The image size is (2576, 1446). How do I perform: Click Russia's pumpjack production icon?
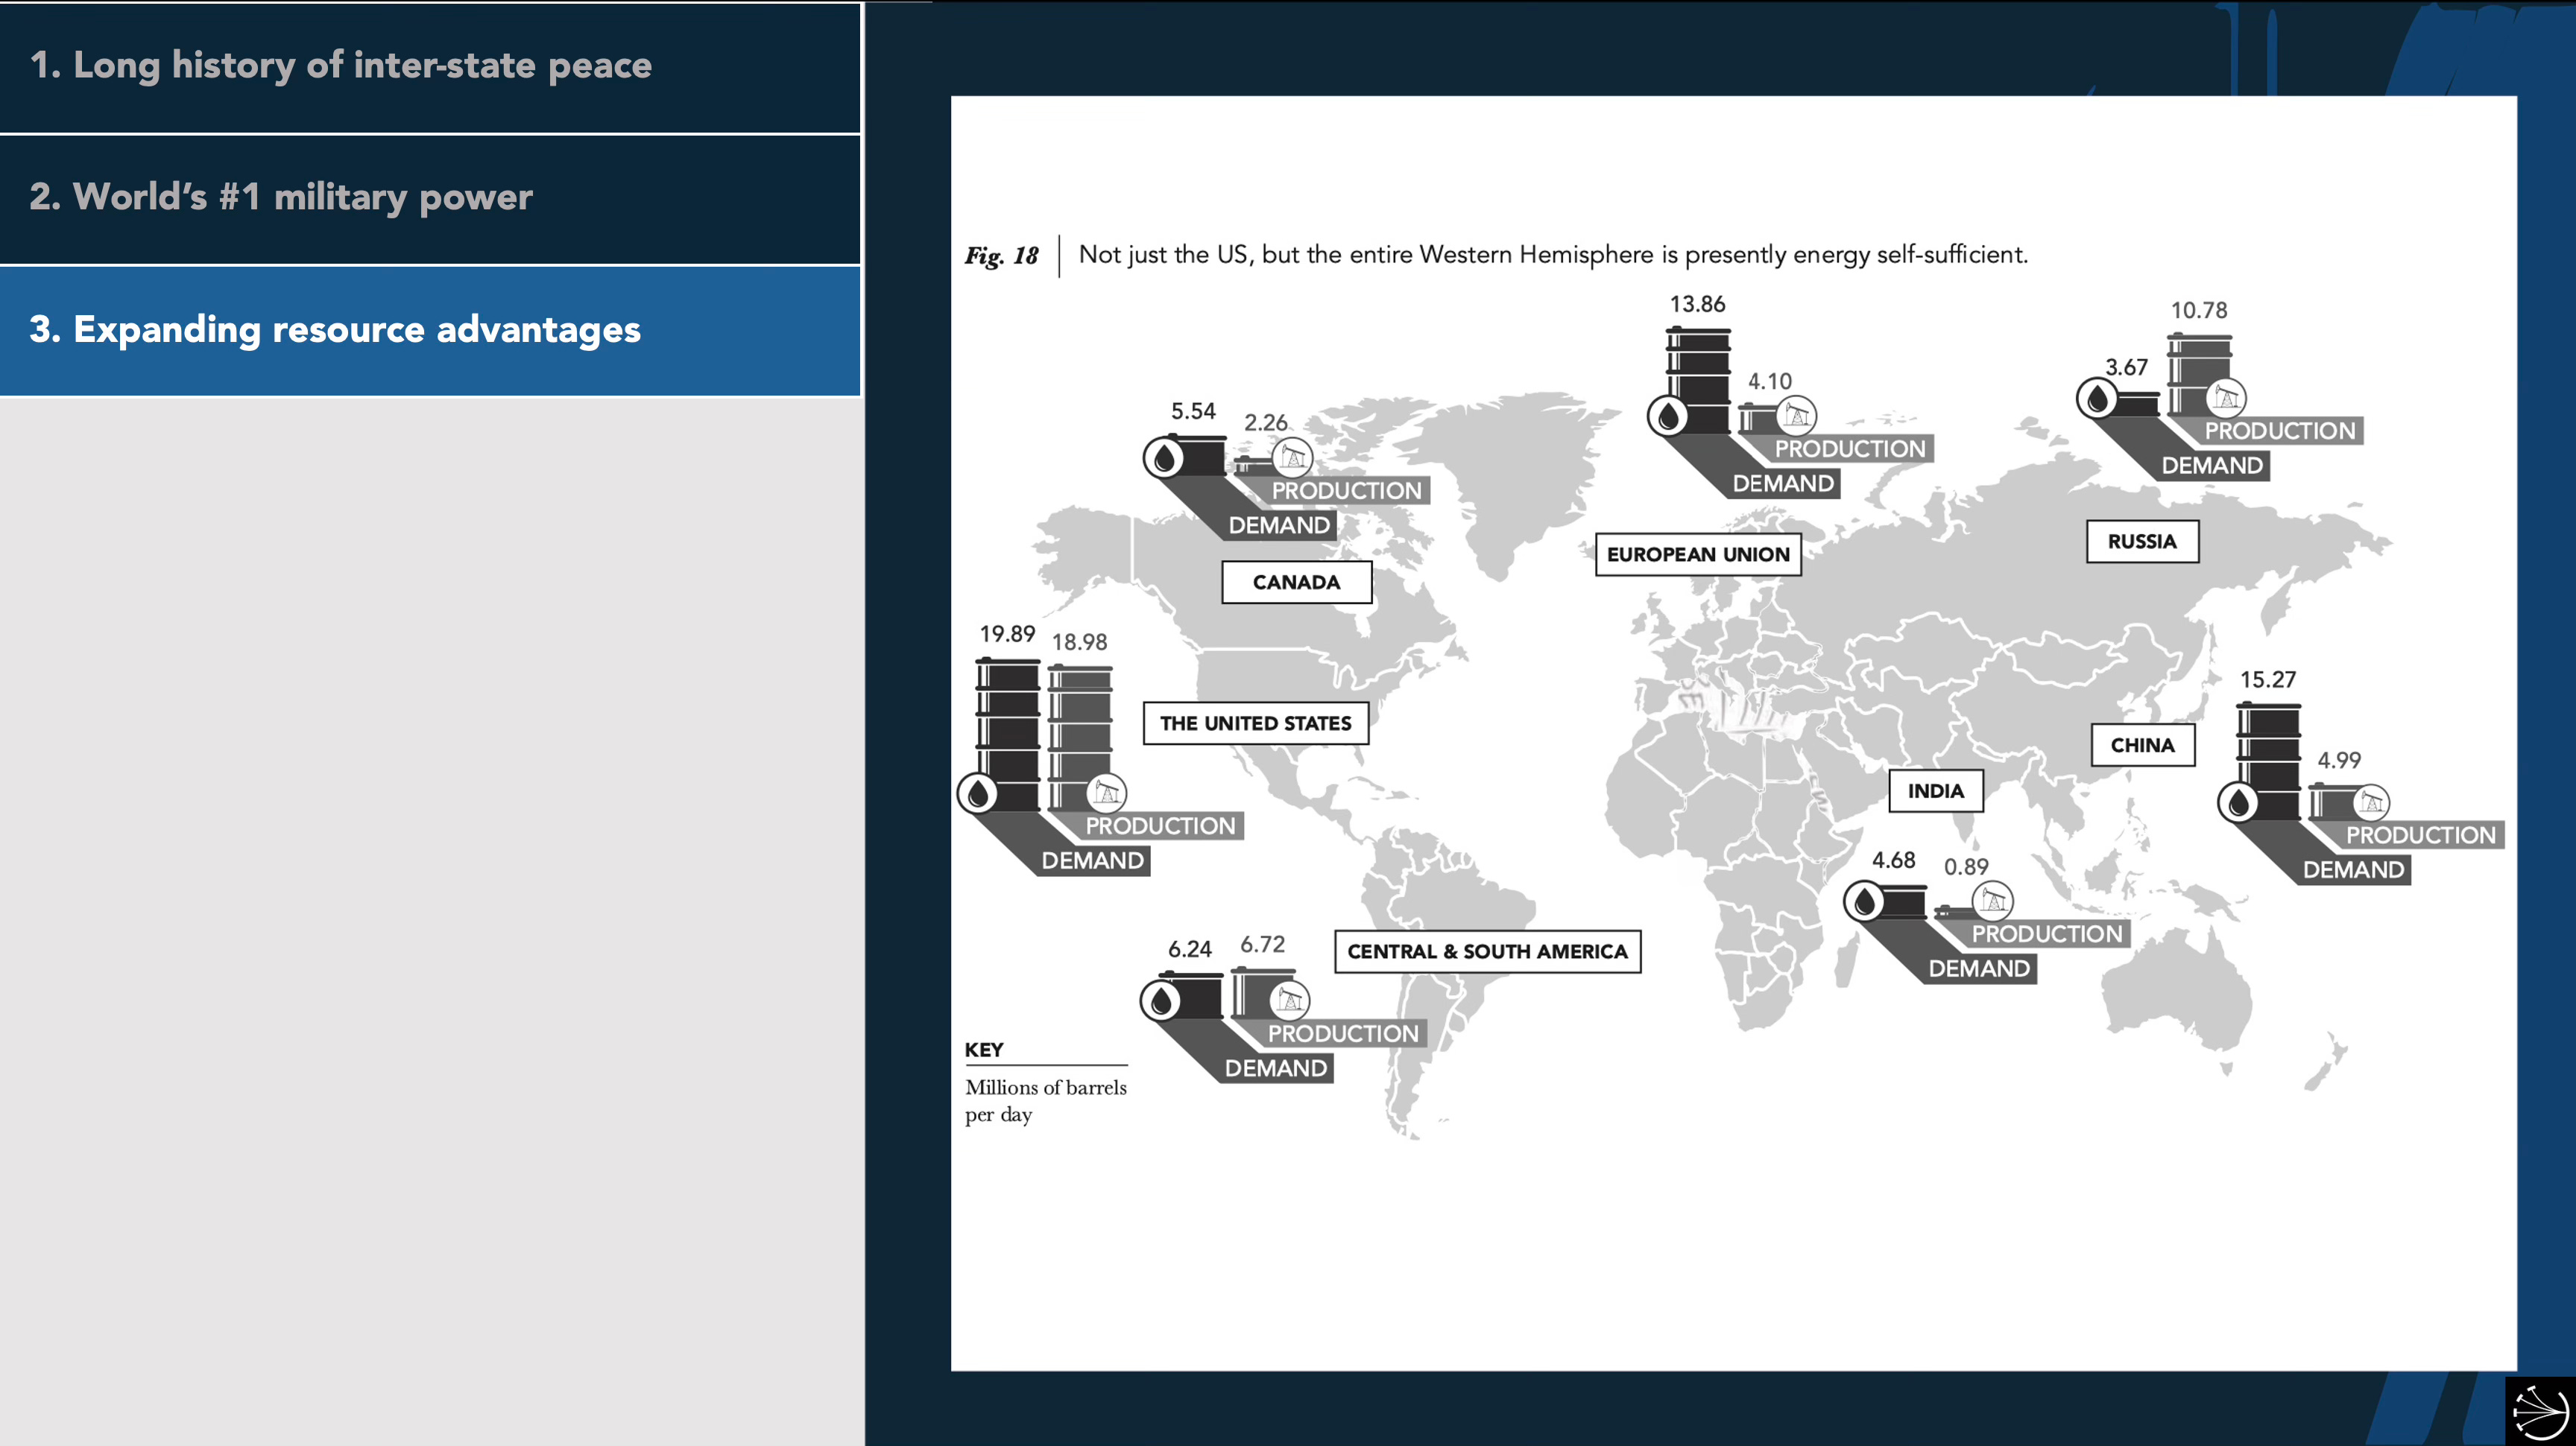tap(2226, 398)
